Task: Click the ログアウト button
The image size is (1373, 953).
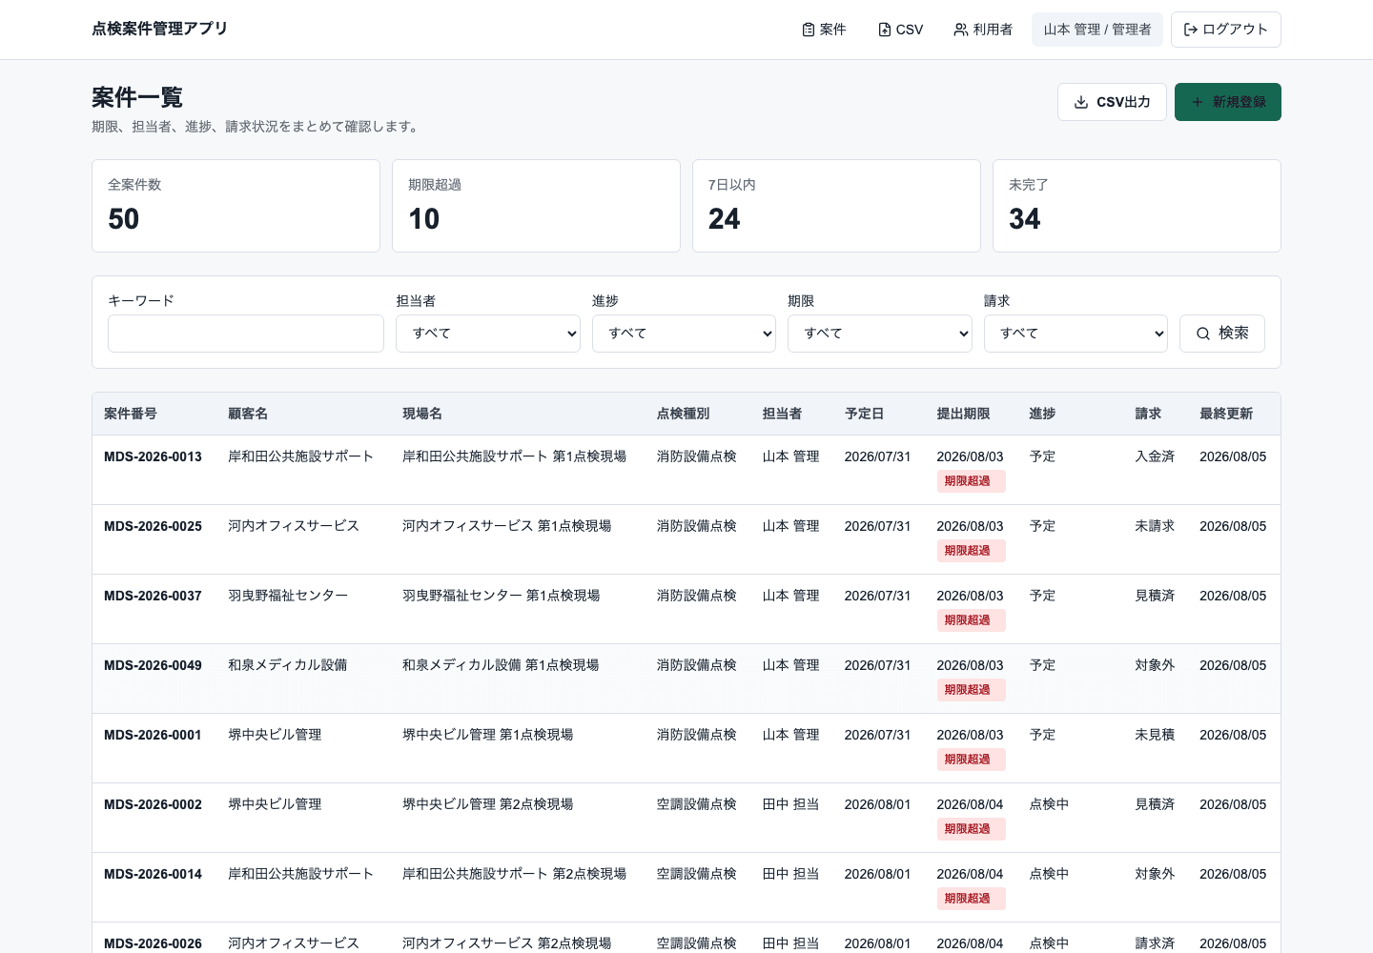Action: (x=1226, y=30)
